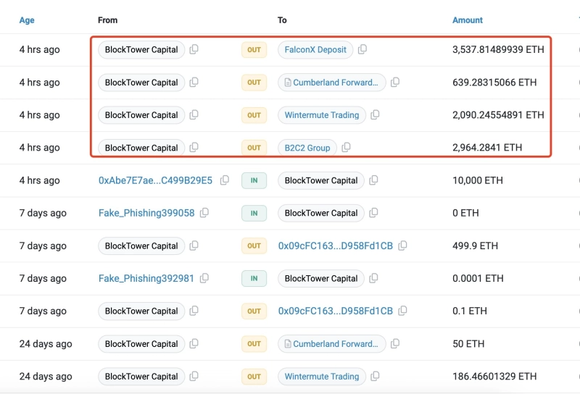Copy BlockTower Capital sender in FalconX row
Image resolution: width=580 pixels, height=394 pixels.
[x=194, y=50]
